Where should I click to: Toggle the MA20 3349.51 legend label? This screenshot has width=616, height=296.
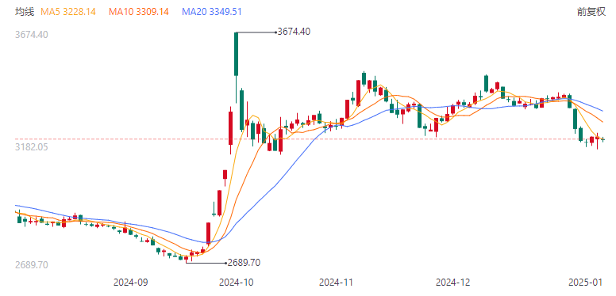pos(211,12)
